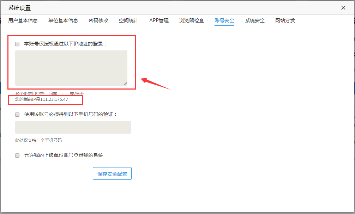Open the 系统安全 tab

[255, 20]
